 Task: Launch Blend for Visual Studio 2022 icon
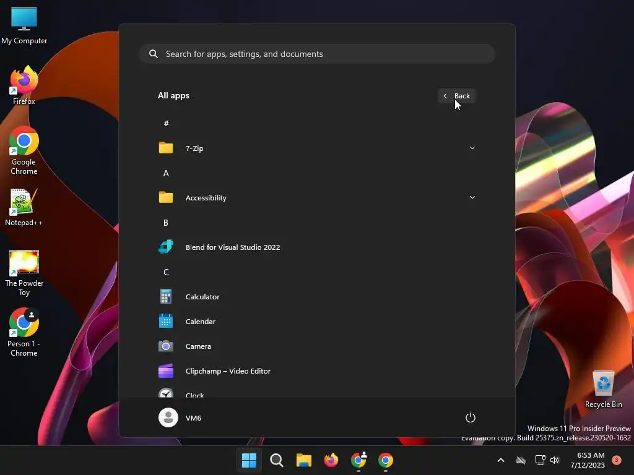coord(166,247)
